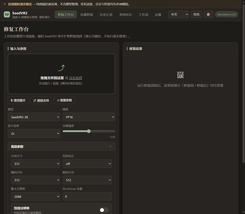Open the 编码分块 dropdown
The image size is (245, 214).
(x=36, y=180)
